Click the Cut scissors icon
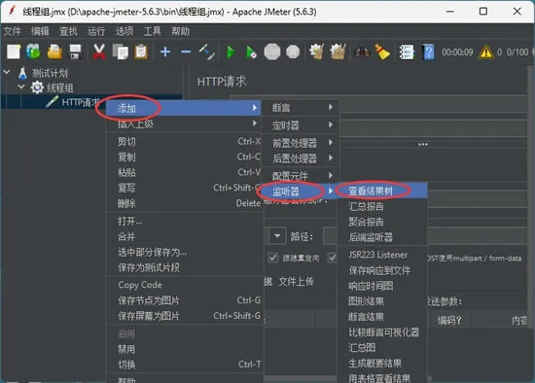The width and height of the screenshot is (535, 383). tap(99, 52)
